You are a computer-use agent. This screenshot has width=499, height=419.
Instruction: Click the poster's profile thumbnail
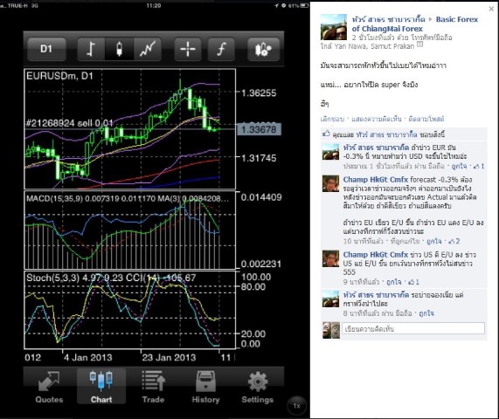334,27
